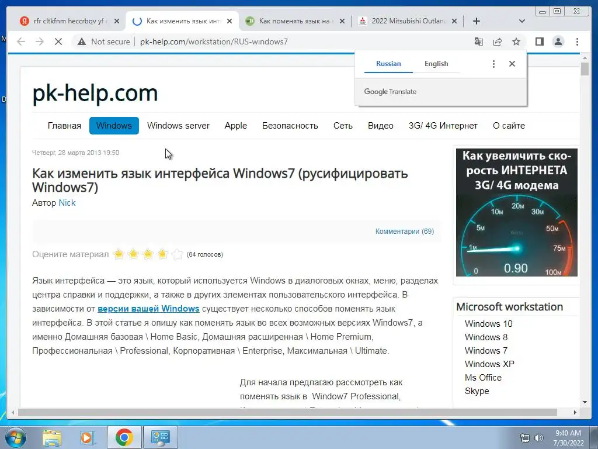Click the pk-help.com site logo
The image size is (598, 449).
95,93
